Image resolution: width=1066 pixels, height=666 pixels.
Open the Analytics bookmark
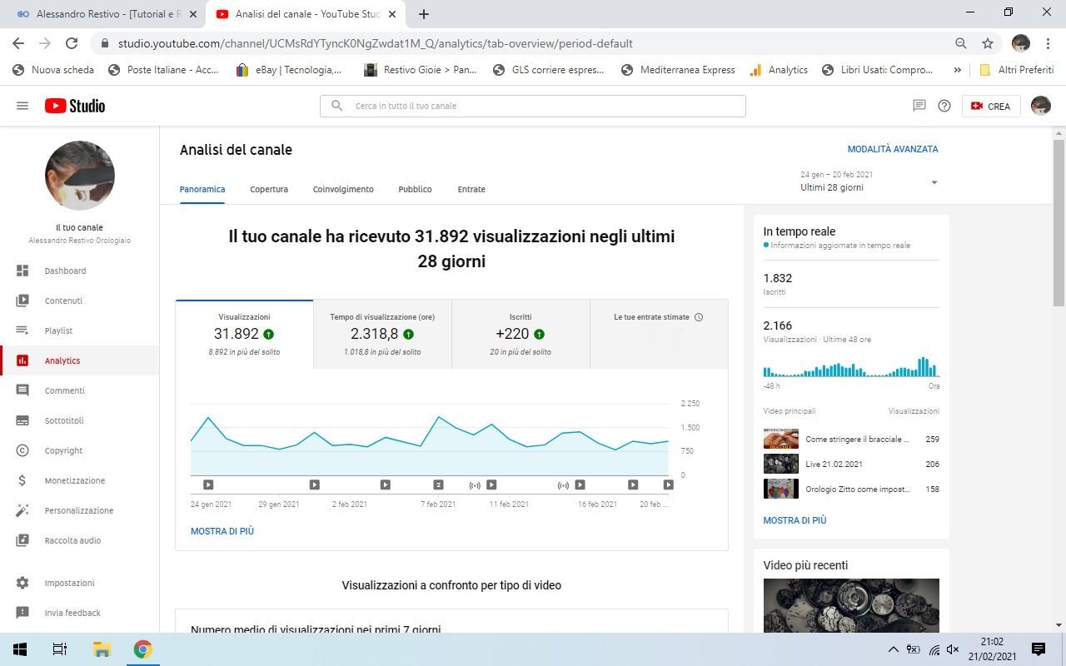pos(779,70)
